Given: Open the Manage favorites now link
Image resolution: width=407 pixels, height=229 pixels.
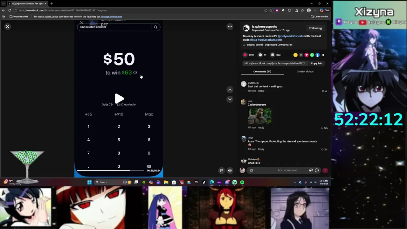Looking at the screenshot, I should pos(112,17).
